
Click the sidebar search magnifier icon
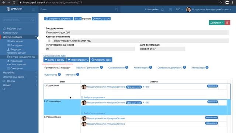coord(33,20)
